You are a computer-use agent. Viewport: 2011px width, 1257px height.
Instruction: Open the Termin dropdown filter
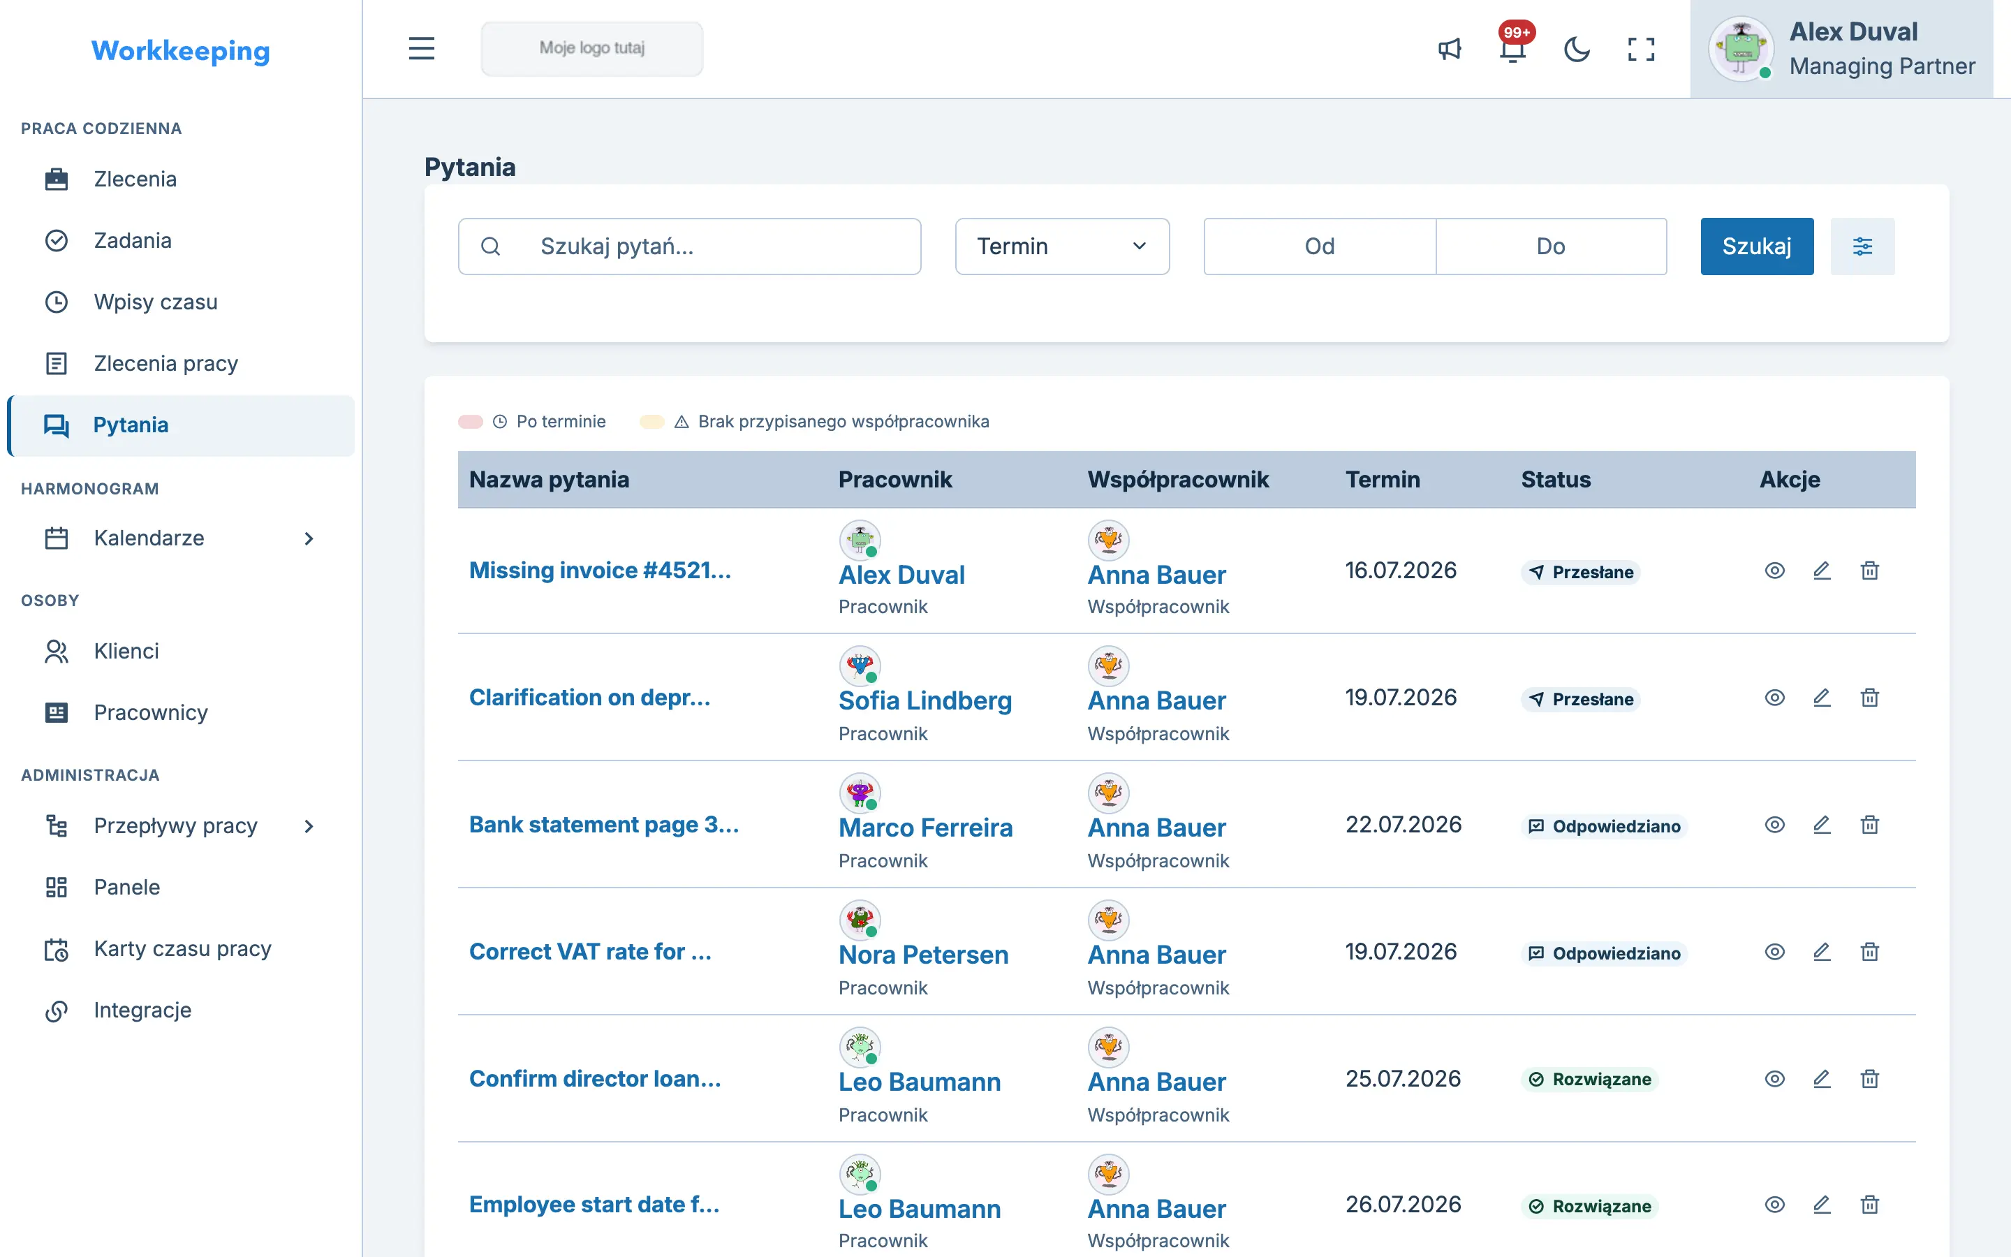[1062, 246]
